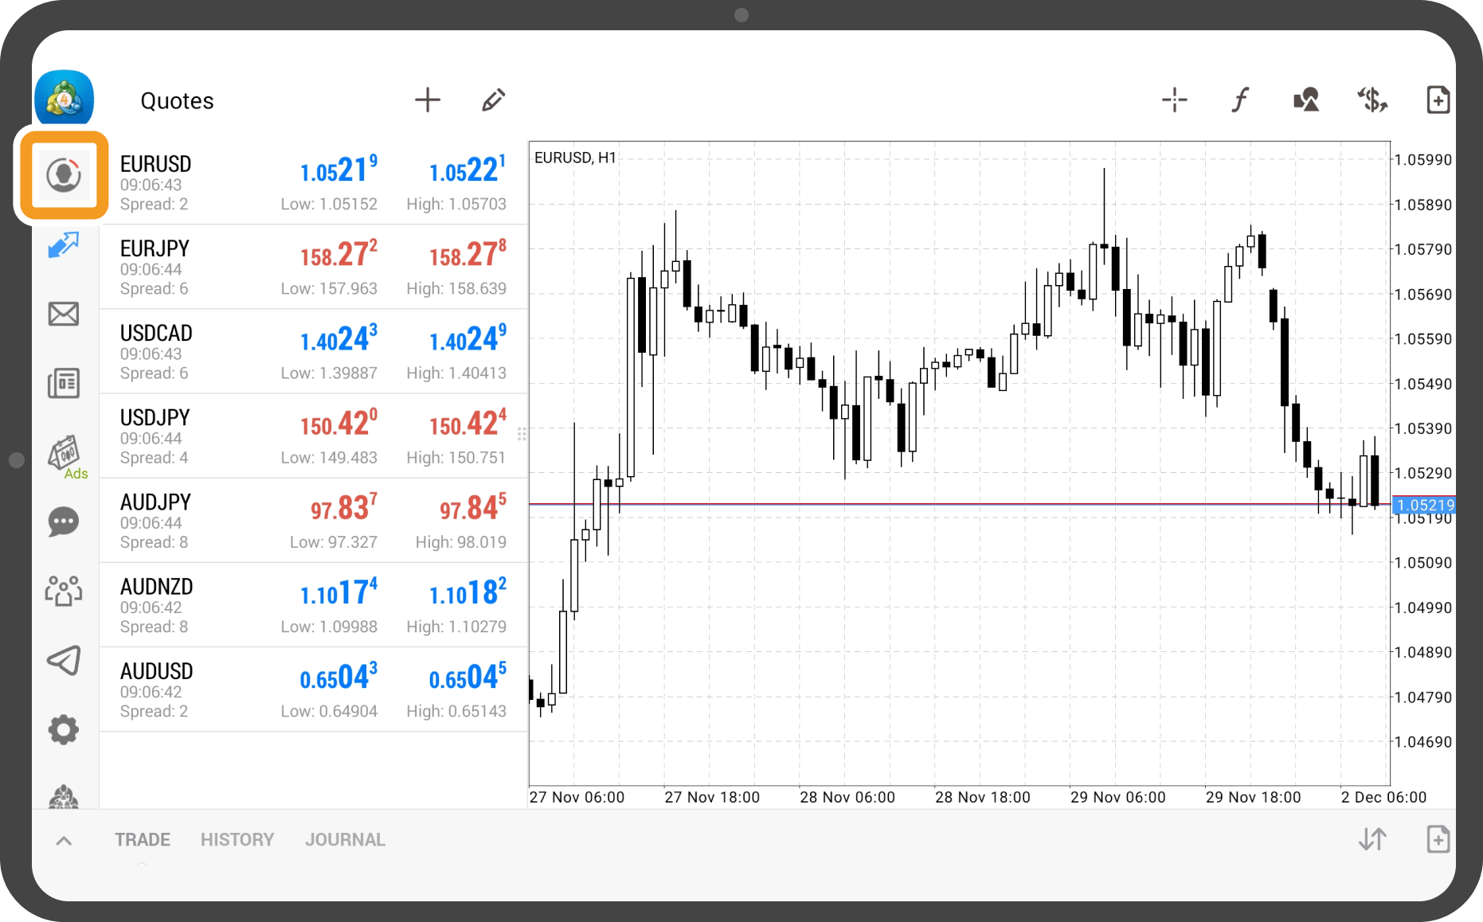This screenshot has width=1483, height=922.
Task: Open the Settings gear icon
Action: point(64,729)
